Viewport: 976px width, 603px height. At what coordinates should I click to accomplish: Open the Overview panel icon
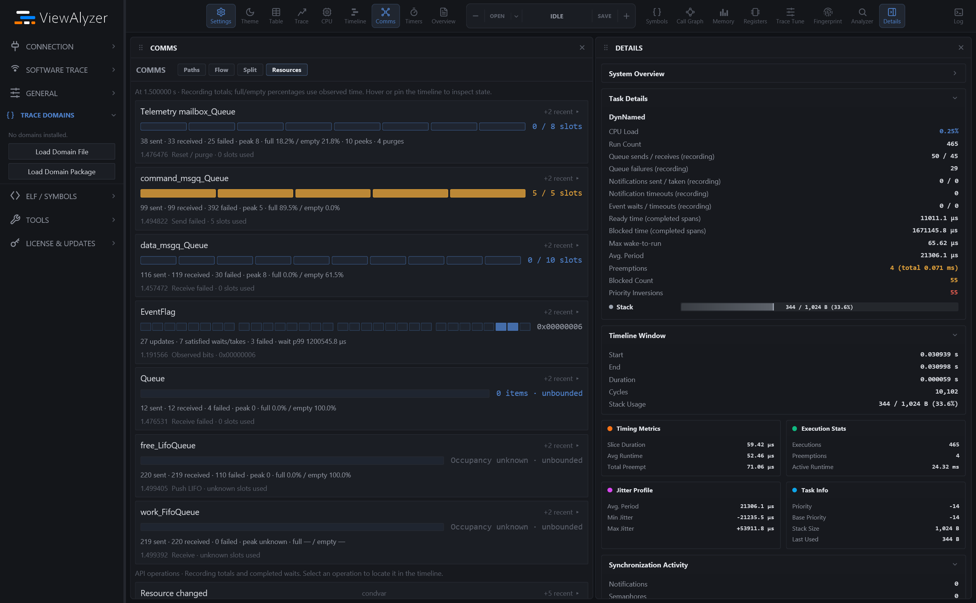(443, 16)
